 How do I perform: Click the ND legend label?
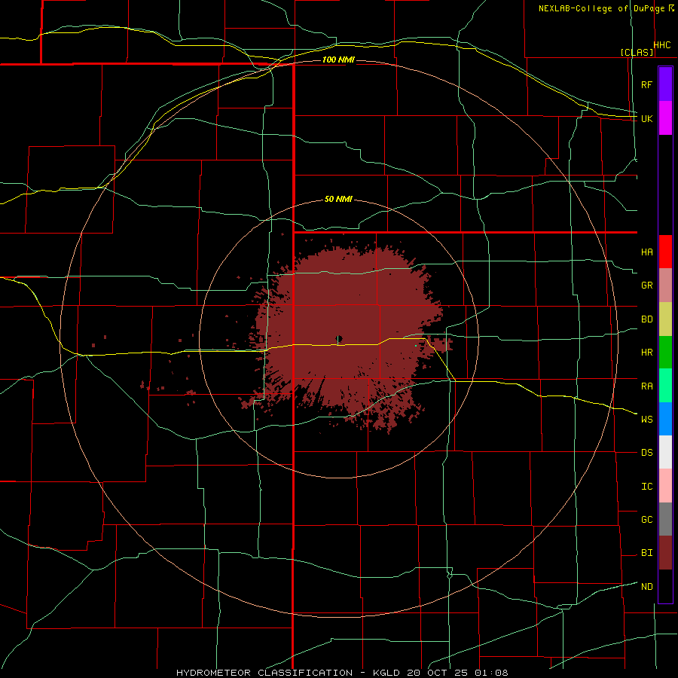[646, 587]
